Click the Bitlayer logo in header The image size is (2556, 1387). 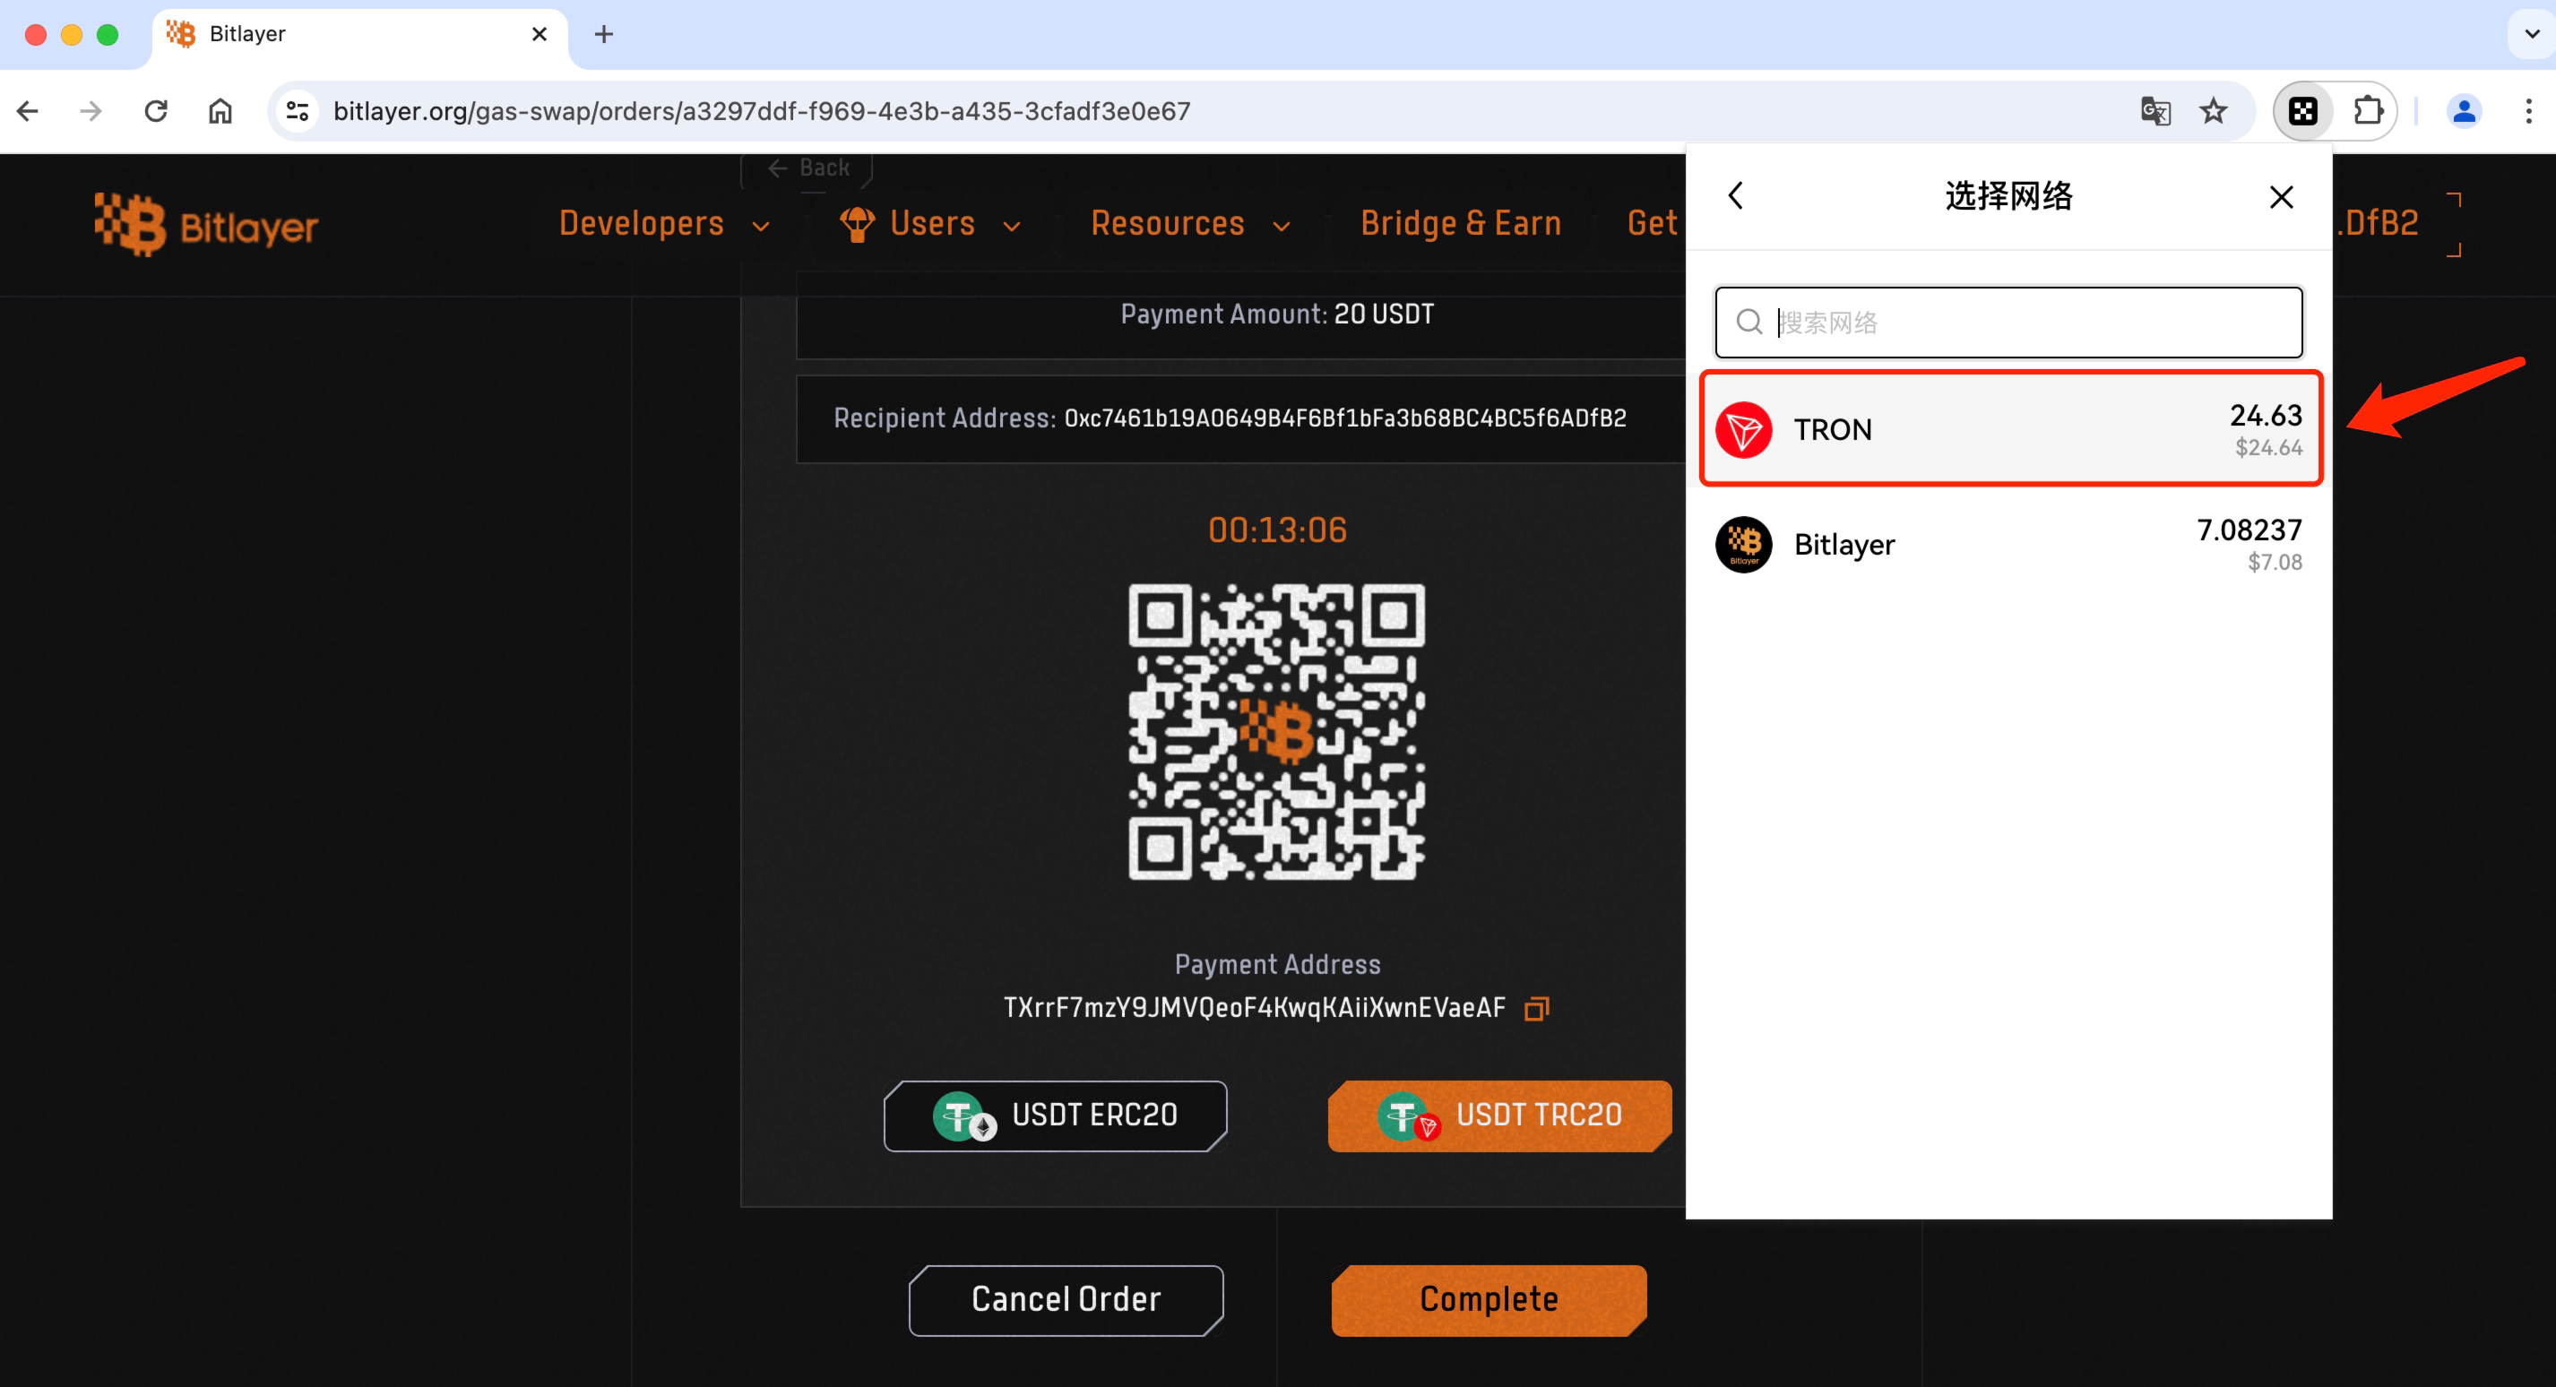click(206, 225)
